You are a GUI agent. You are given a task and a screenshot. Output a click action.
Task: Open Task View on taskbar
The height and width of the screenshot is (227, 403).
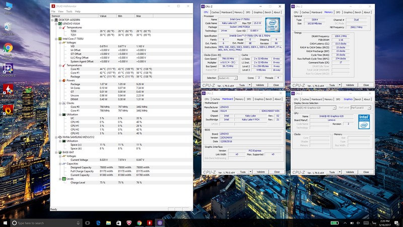tap(87, 223)
